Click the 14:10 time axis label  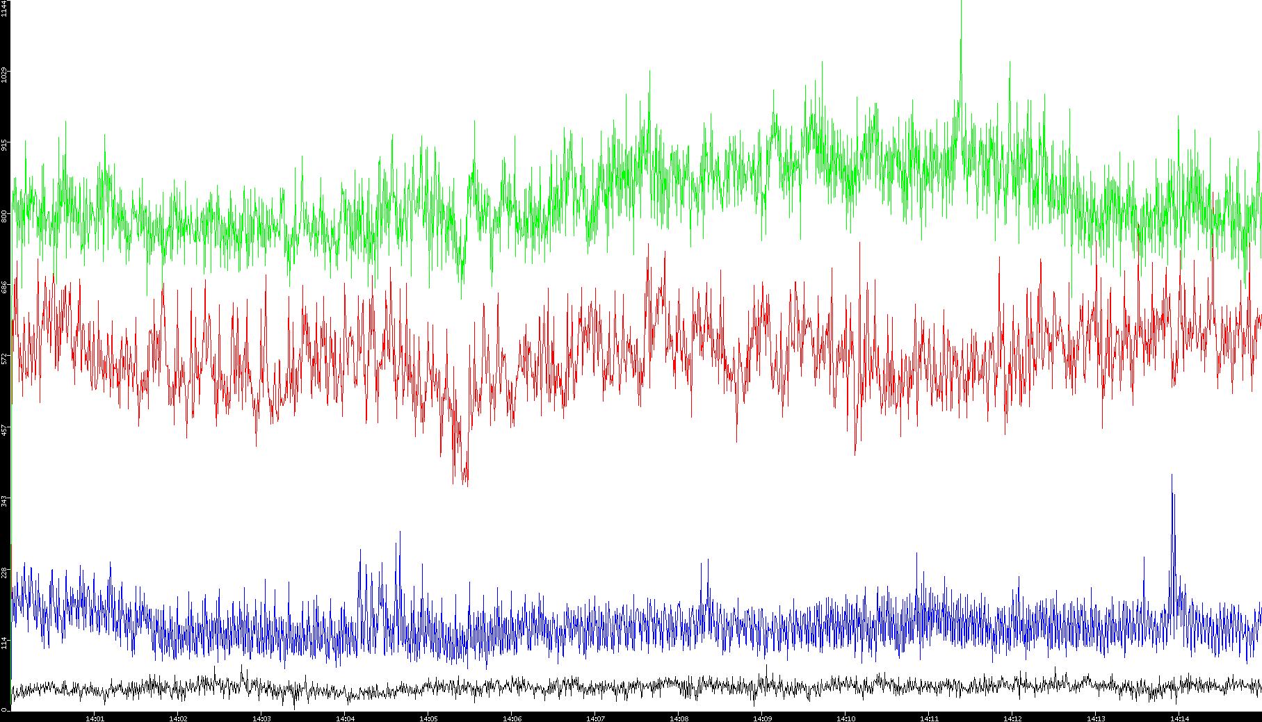(846, 719)
